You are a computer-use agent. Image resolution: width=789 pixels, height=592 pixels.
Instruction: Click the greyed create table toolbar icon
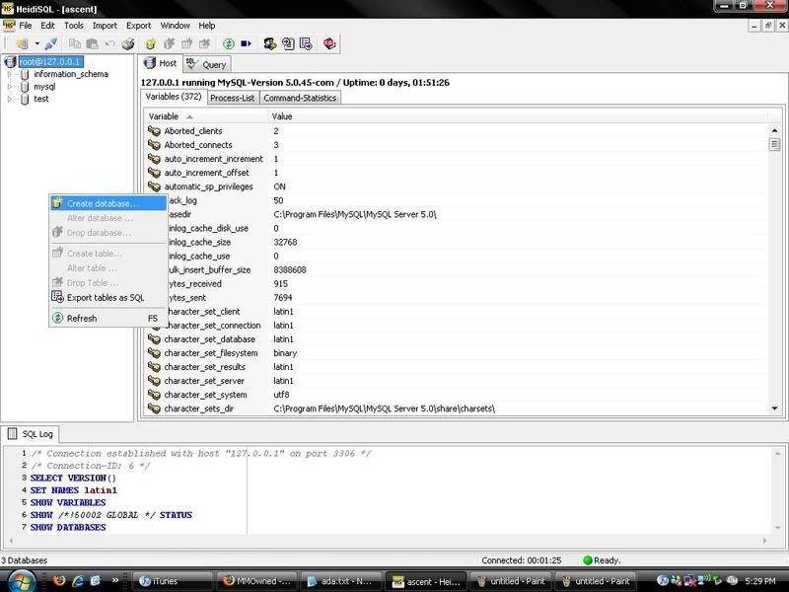tap(186, 43)
